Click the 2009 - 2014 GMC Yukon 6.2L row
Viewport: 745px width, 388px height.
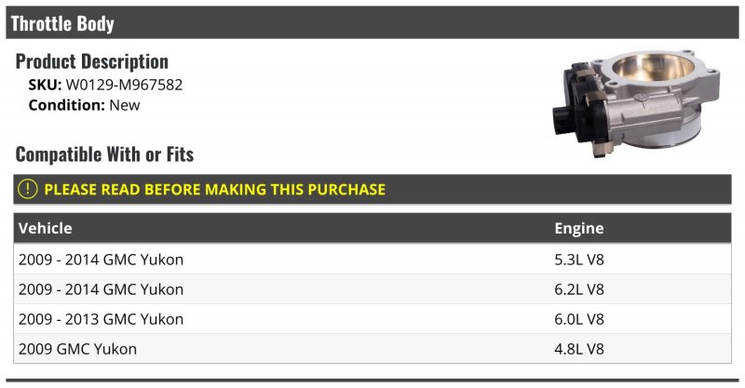(x=372, y=289)
